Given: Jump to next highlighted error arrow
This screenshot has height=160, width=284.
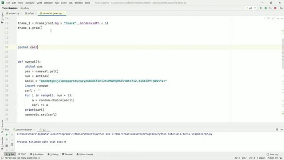Looking at the screenshot, I should pyautogui.click(x=282, y=18).
